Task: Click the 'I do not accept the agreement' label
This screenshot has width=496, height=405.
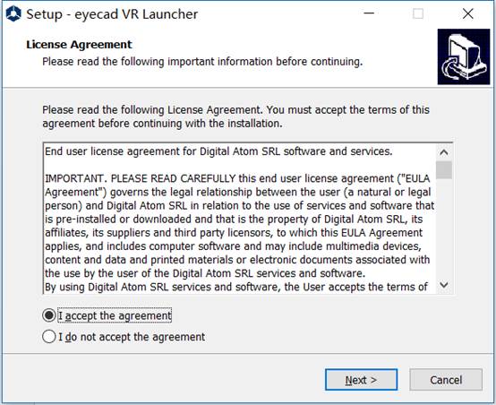Action: (x=132, y=337)
